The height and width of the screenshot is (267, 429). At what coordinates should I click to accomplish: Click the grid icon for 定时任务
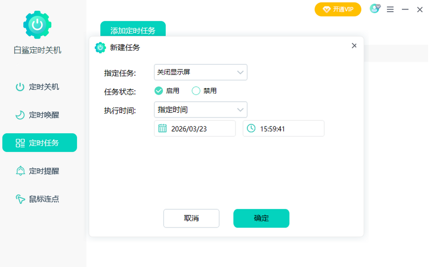[x=20, y=143]
